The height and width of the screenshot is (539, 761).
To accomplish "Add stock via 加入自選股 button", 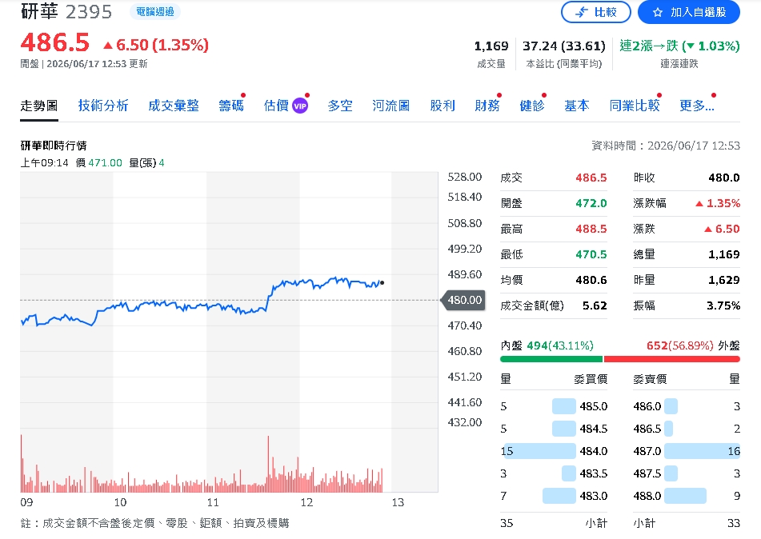I will pyautogui.click(x=689, y=12).
